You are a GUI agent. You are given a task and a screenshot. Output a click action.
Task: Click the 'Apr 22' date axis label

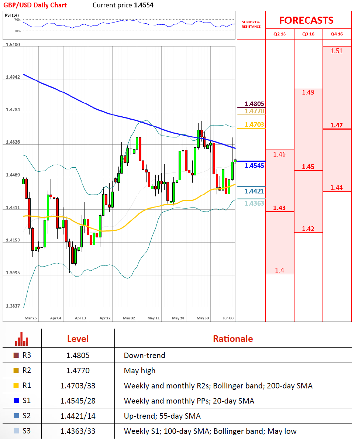105,318
